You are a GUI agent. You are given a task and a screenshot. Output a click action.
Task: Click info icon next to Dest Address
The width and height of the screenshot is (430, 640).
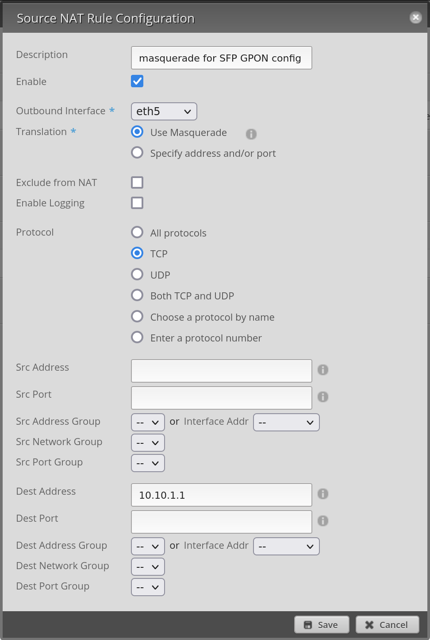coord(323,494)
